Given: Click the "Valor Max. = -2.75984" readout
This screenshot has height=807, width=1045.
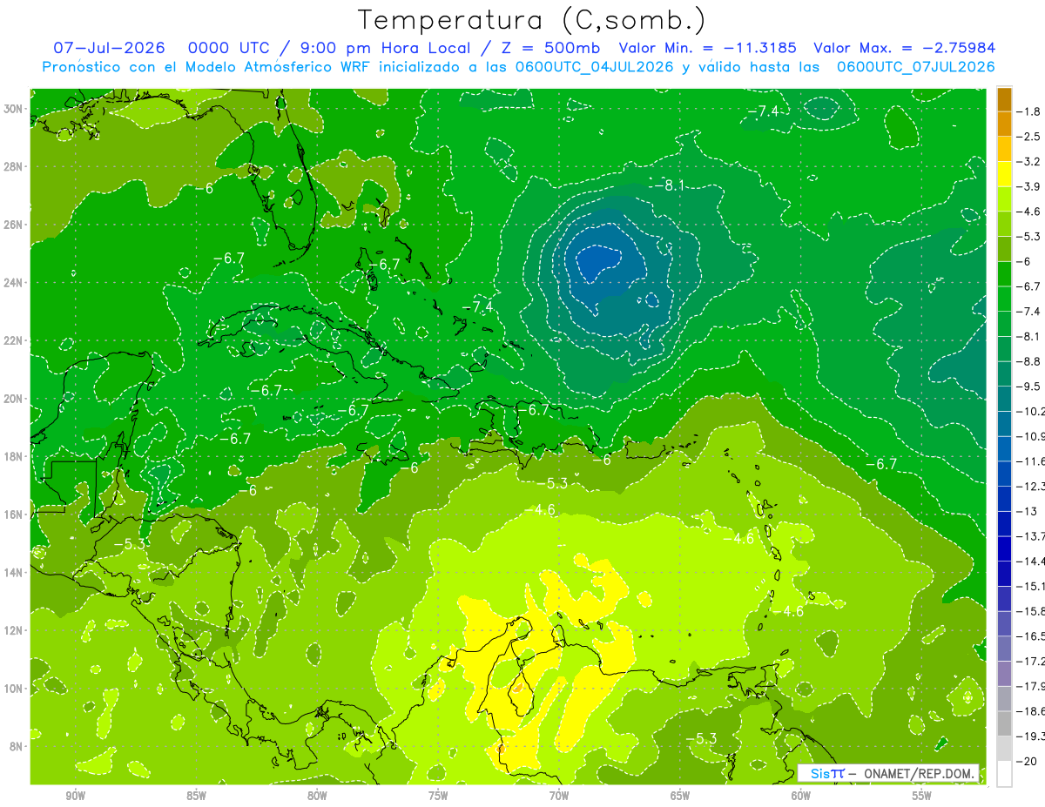Looking at the screenshot, I should (x=905, y=48).
